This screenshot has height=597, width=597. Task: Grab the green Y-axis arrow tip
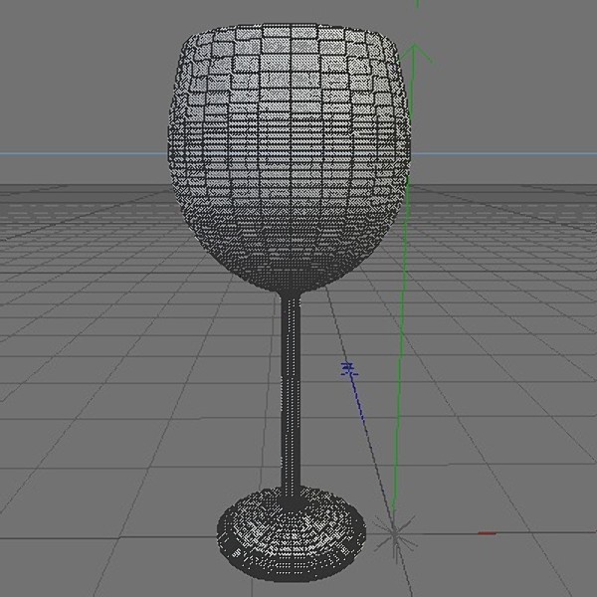click(x=416, y=54)
